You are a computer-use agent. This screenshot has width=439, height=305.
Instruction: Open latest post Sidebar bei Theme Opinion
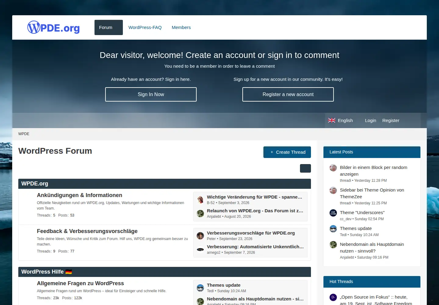pos(372,193)
